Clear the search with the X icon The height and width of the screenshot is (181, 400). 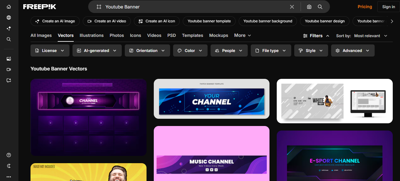tap(292, 7)
